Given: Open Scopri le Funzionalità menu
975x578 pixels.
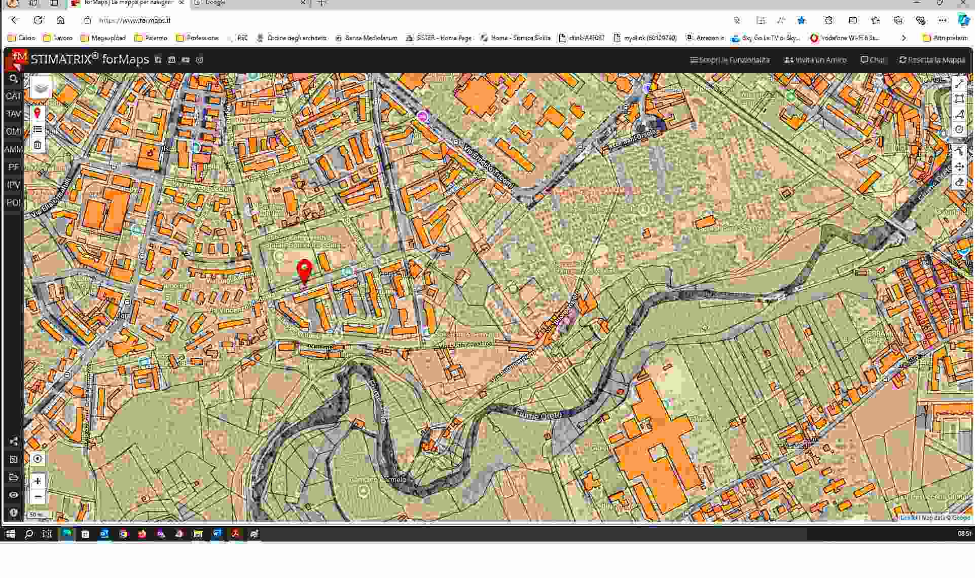Looking at the screenshot, I should (x=730, y=60).
